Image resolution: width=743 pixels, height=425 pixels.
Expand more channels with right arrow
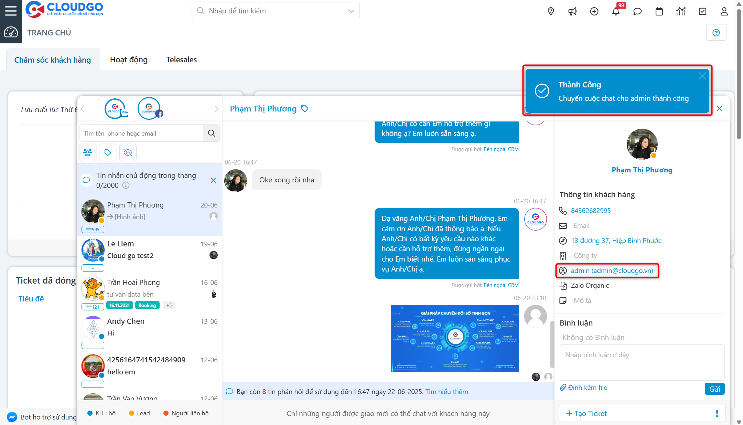pyautogui.click(x=216, y=108)
